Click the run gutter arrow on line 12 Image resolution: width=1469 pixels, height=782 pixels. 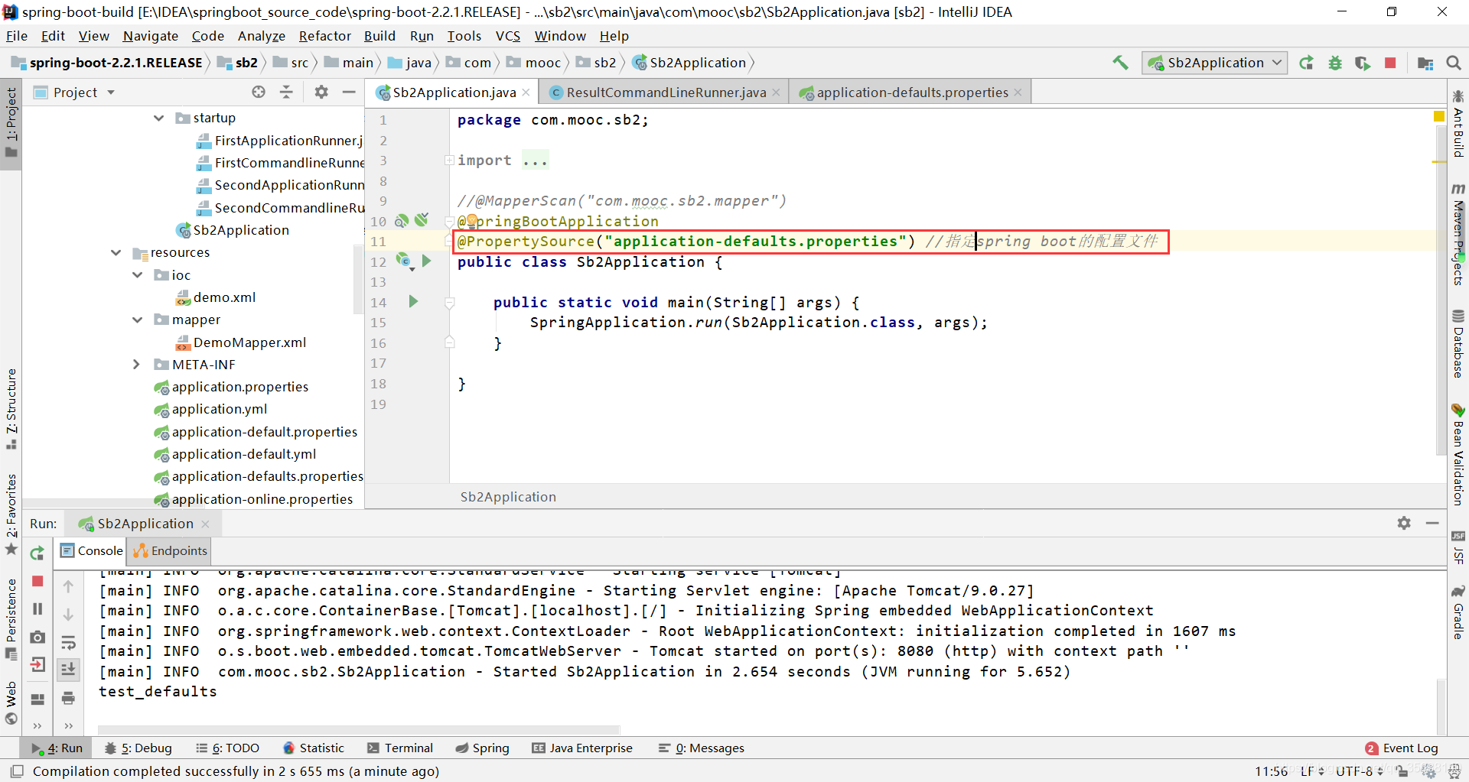tap(427, 261)
